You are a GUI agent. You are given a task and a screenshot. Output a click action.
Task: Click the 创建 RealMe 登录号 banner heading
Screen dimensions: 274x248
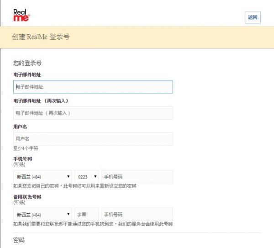[41, 37]
